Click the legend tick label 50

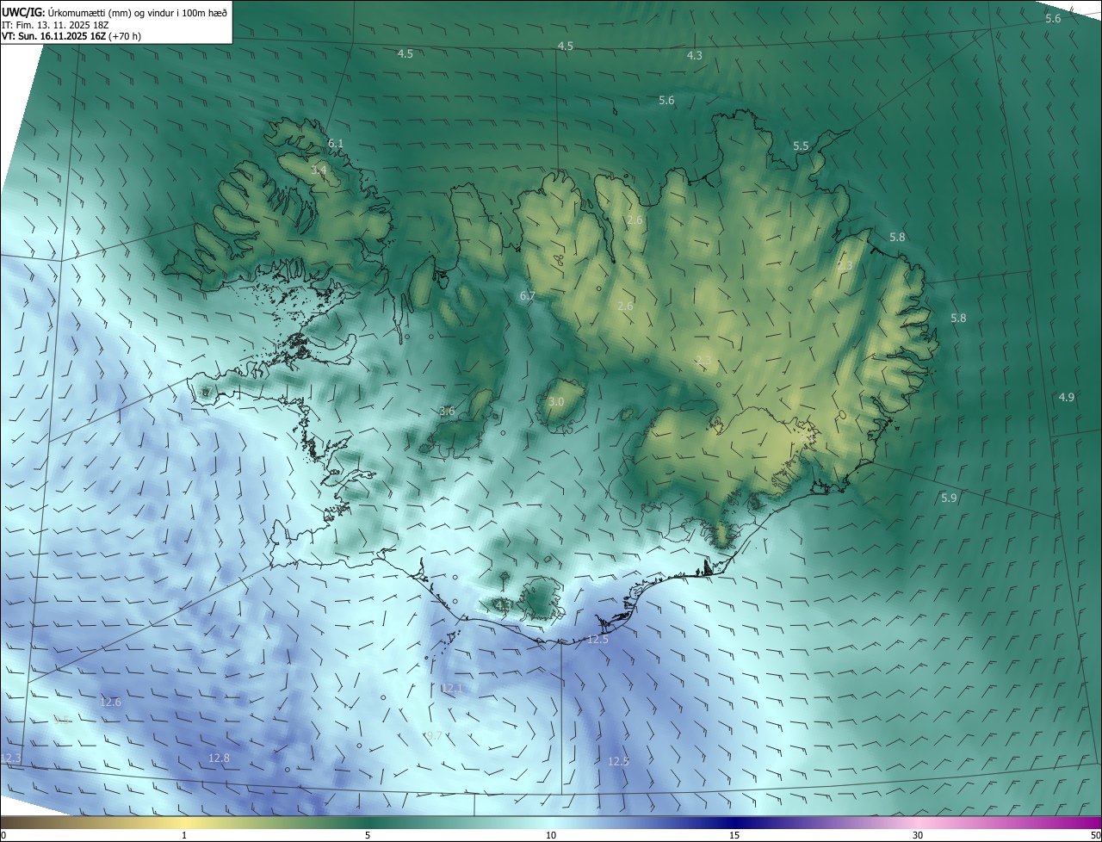(x=1095, y=836)
